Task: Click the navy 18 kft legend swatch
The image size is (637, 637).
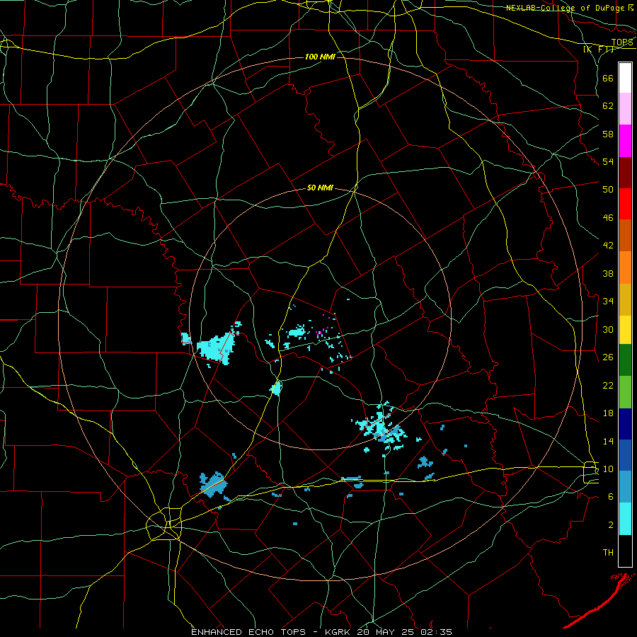Action: click(x=625, y=424)
